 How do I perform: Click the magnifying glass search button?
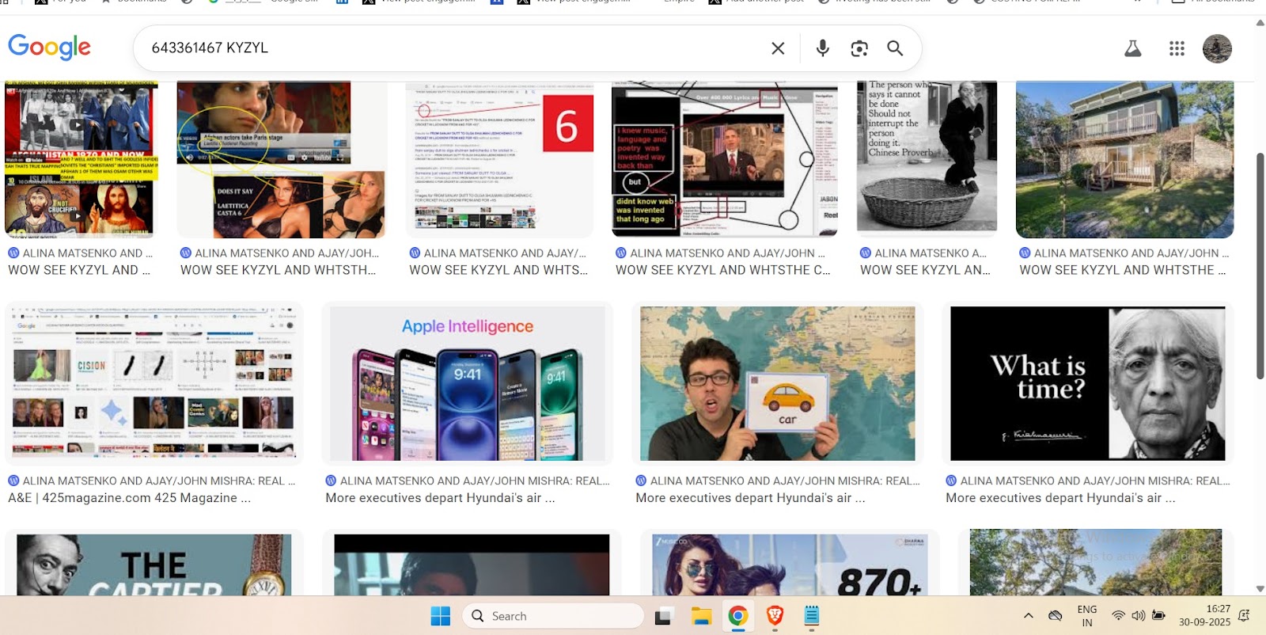[x=895, y=48]
